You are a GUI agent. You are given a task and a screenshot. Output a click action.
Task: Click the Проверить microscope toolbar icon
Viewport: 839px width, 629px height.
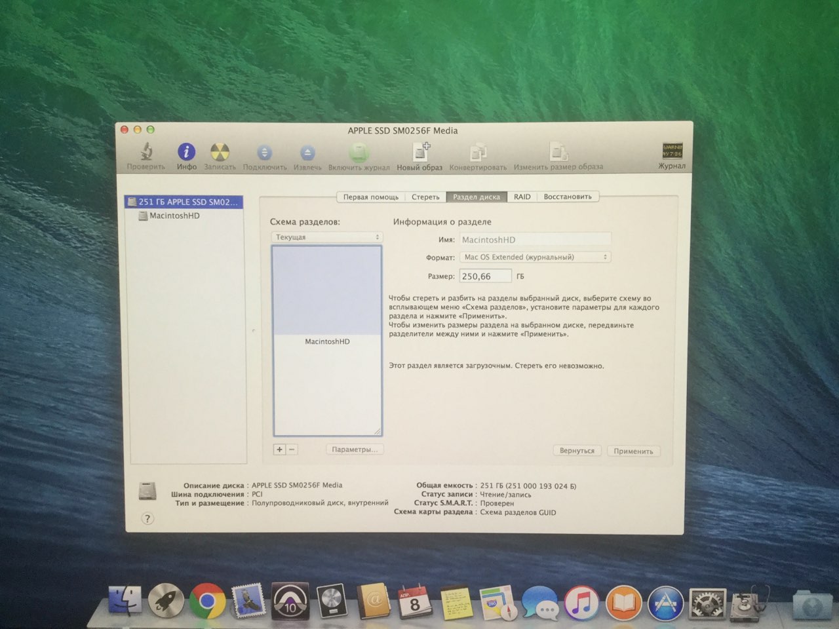tap(146, 152)
